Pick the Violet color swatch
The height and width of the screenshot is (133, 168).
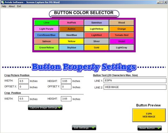[x=122, y=41]
